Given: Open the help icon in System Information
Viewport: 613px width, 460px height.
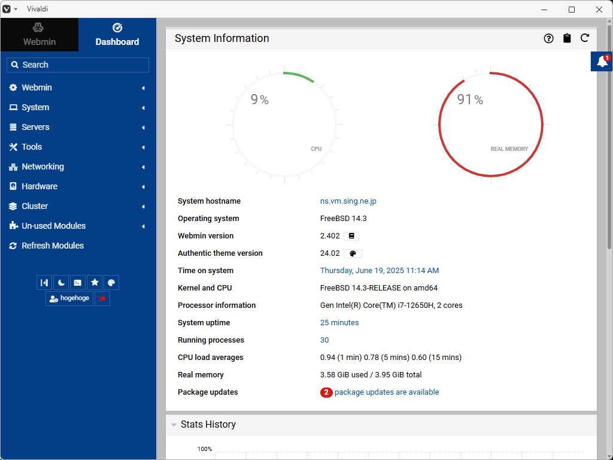Looking at the screenshot, I should [548, 38].
